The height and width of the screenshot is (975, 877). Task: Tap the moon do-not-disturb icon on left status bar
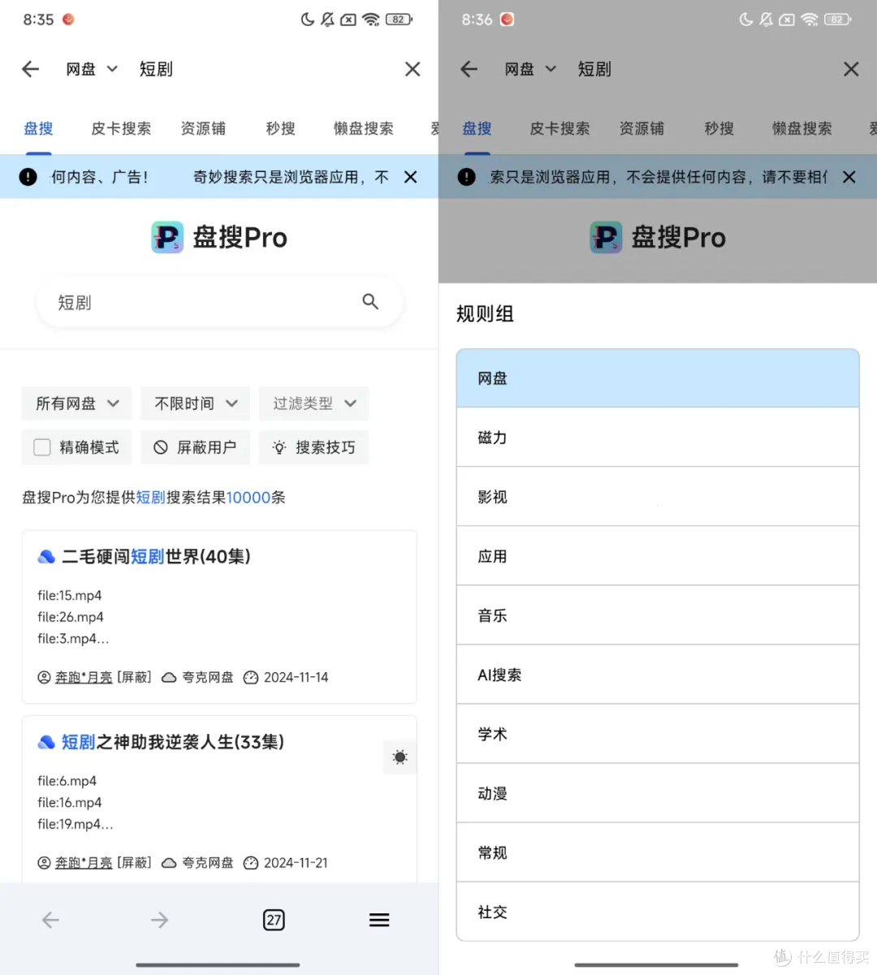[307, 19]
